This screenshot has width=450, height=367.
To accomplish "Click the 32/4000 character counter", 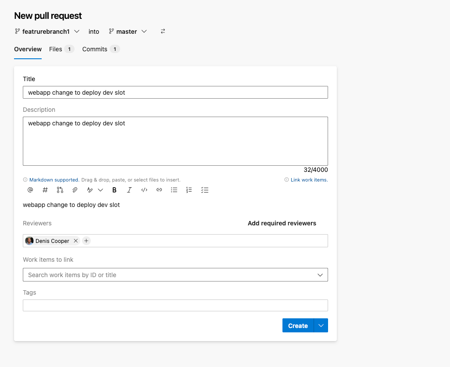I will (316, 170).
